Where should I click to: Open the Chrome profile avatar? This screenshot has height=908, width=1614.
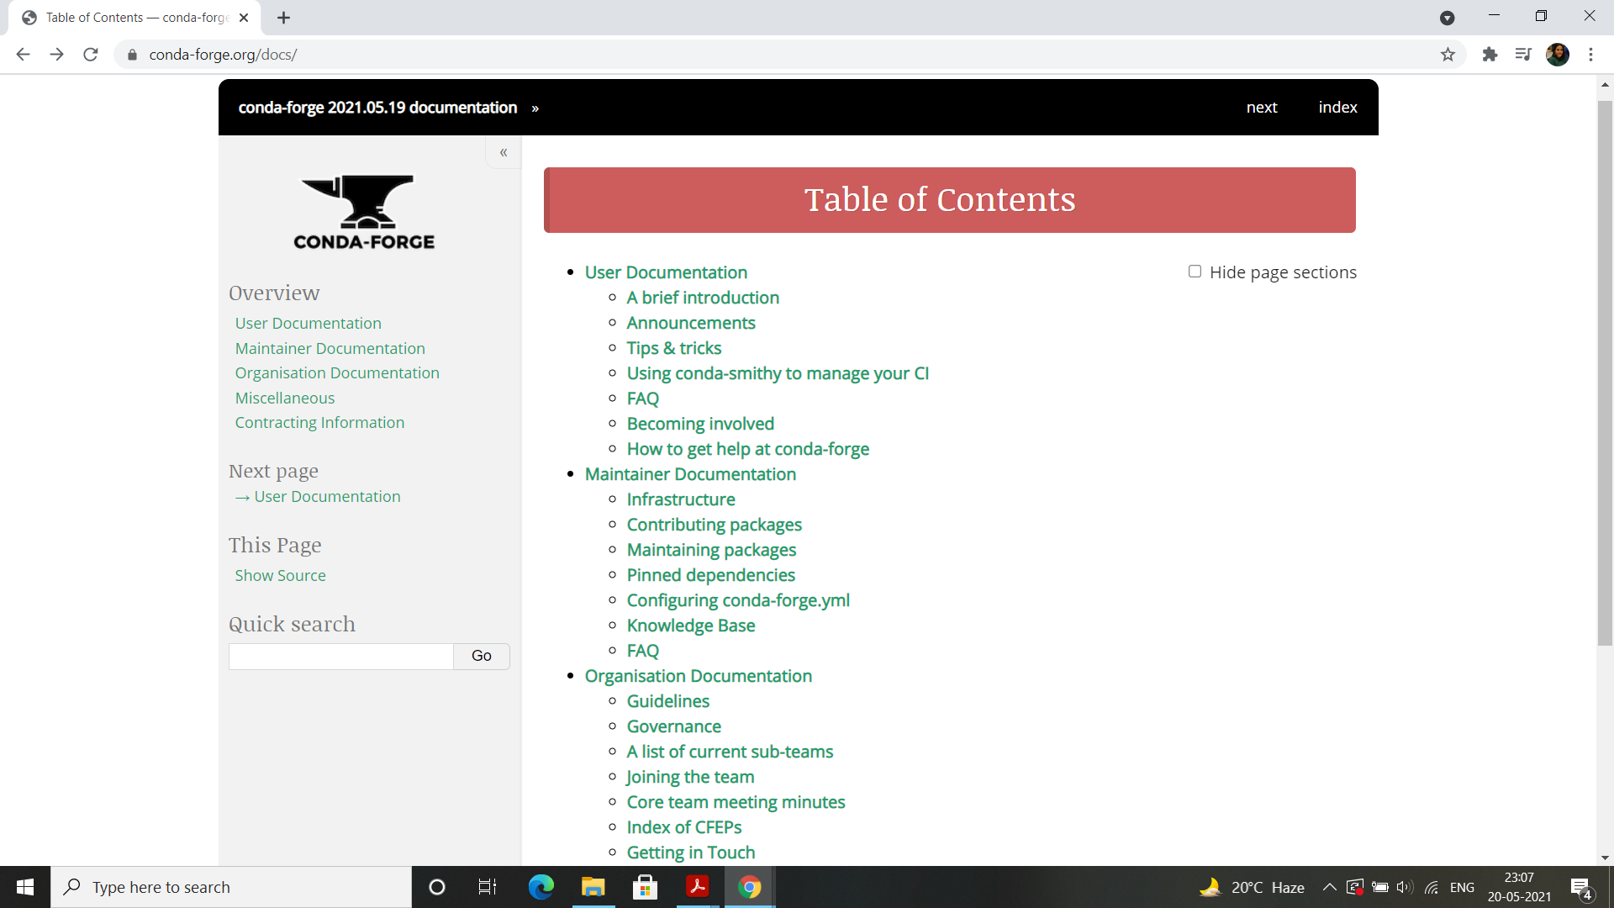coord(1558,55)
